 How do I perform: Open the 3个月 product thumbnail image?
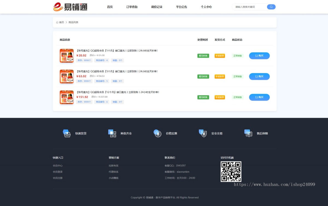click(67, 76)
